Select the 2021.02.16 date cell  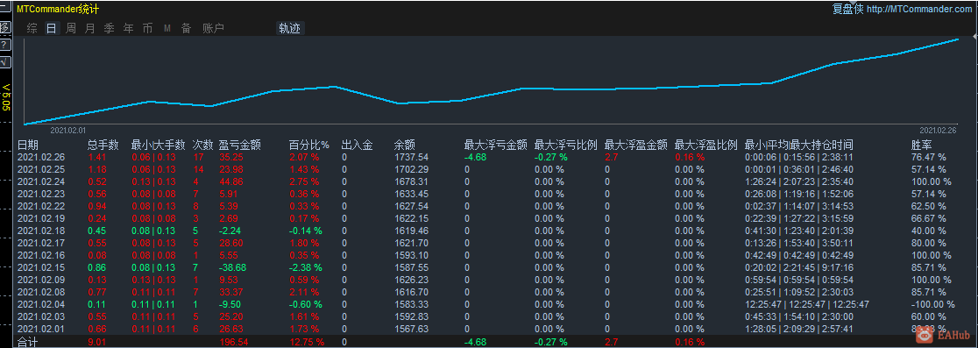(x=40, y=255)
